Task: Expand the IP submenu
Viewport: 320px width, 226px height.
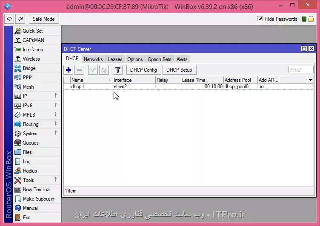Action: click(25, 96)
